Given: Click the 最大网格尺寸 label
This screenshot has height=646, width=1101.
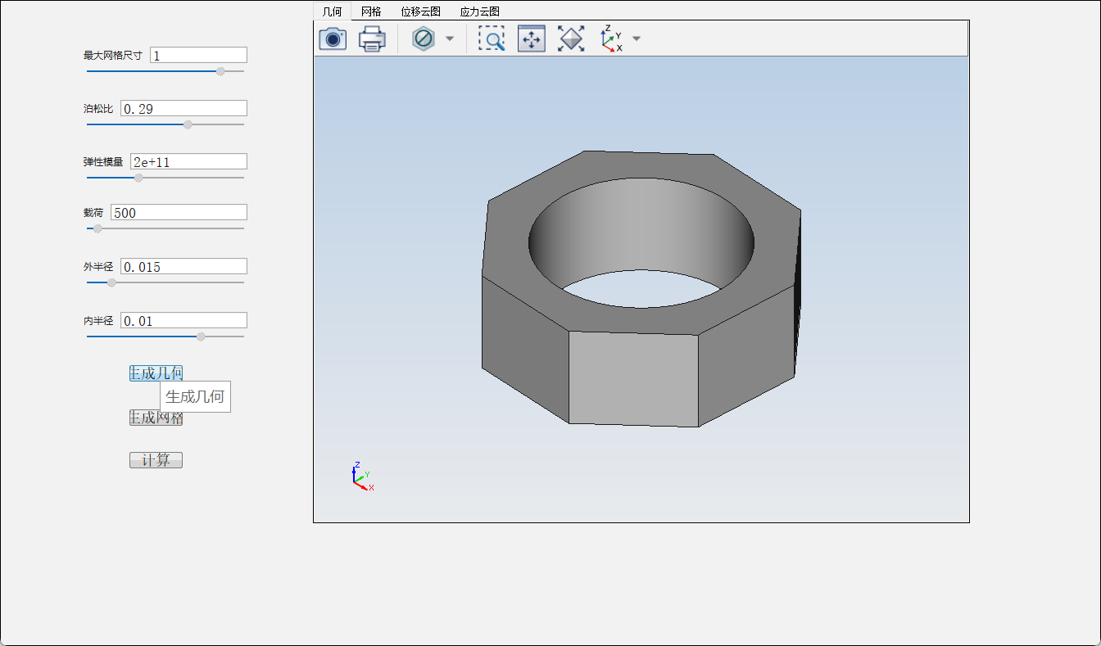Looking at the screenshot, I should pos(113,56).
